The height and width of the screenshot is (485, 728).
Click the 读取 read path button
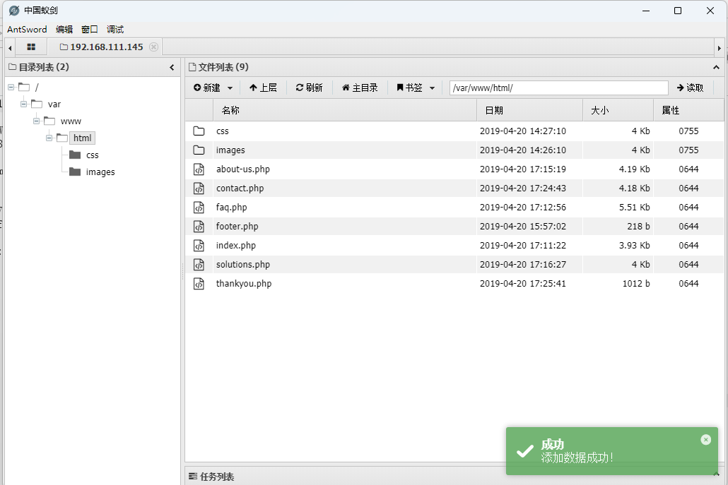coord(690,88)
